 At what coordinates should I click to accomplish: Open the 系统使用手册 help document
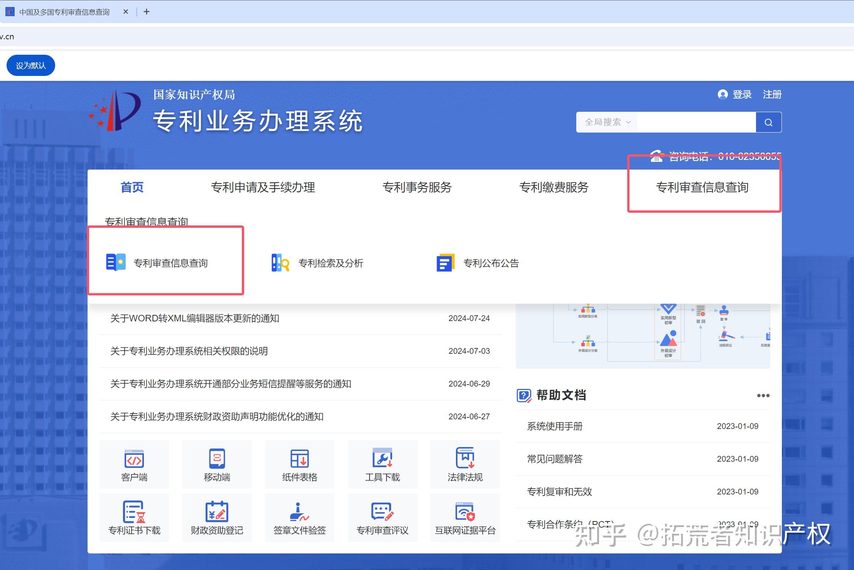555,426
